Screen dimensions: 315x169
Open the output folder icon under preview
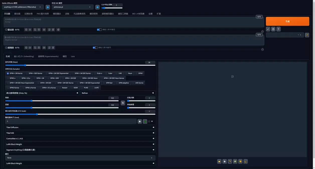coord(219,162)
